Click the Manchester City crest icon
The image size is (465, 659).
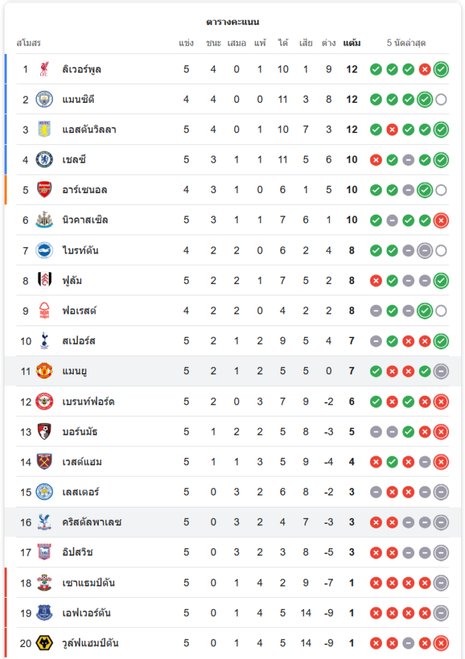(44, 100)
